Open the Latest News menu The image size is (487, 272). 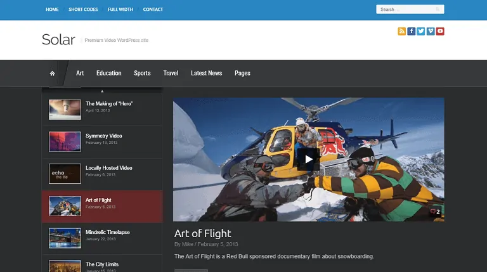click(x=207, y=74)
